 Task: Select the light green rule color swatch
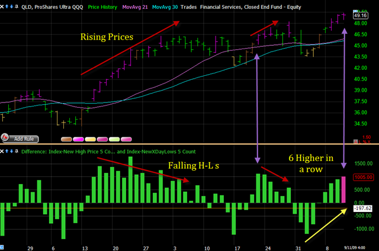pyautogui.click(x=114, y=139)
